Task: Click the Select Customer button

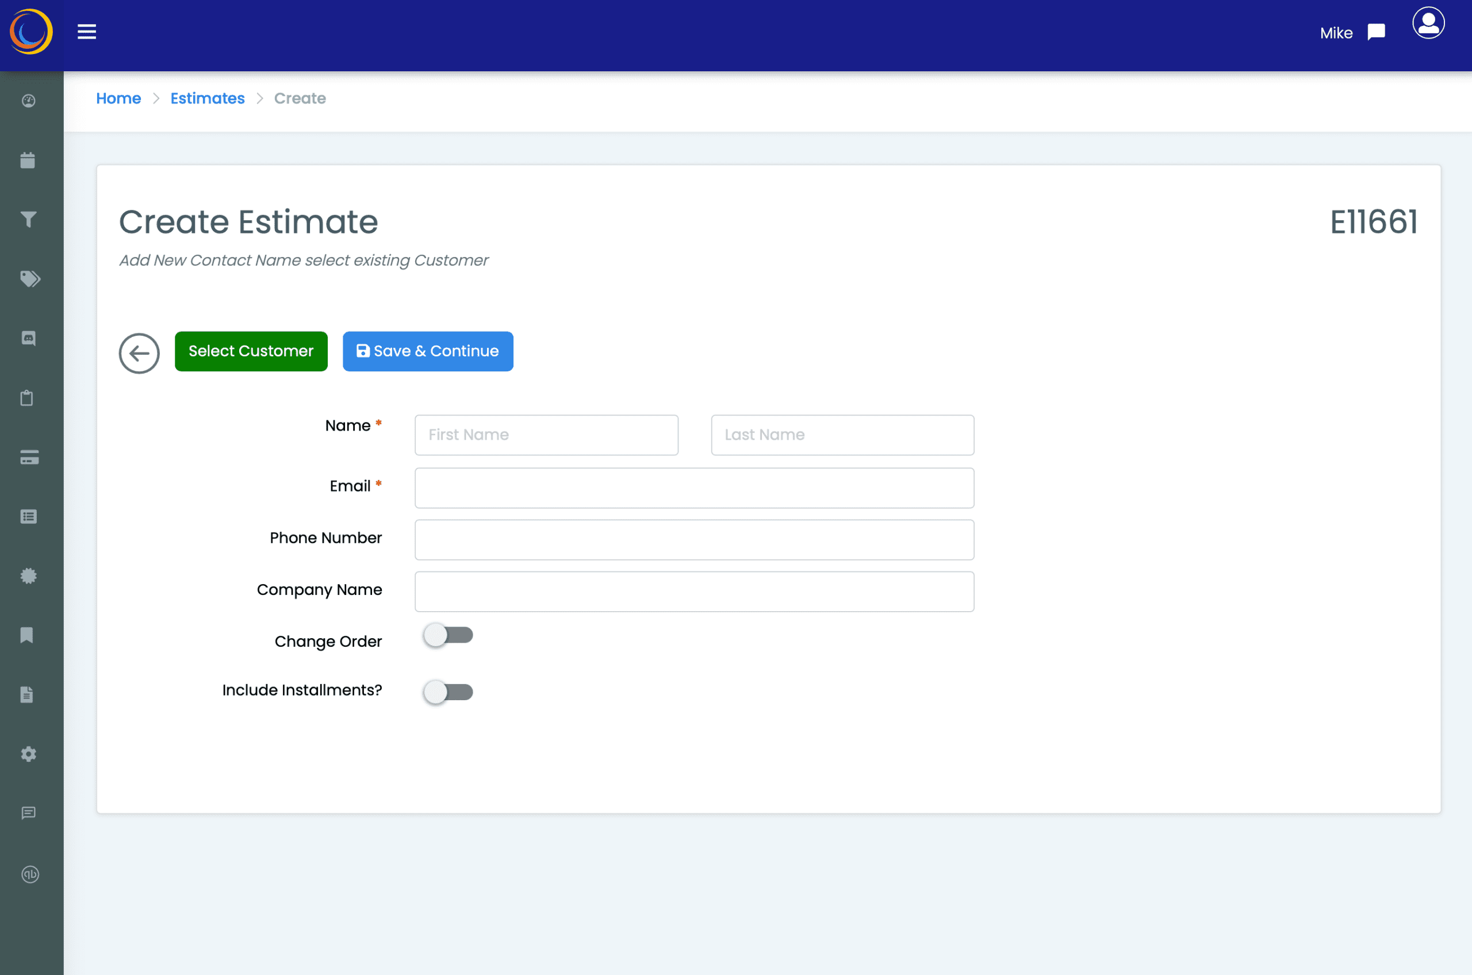Action: pyautogui.click(x=251, y=351)
